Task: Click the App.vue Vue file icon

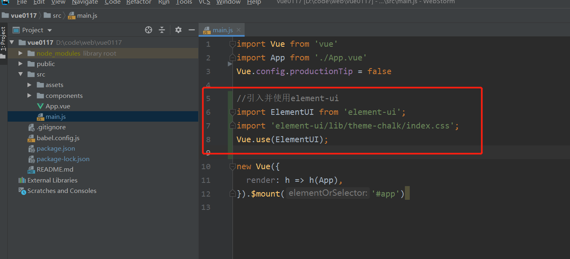Action: click(40, 106)
